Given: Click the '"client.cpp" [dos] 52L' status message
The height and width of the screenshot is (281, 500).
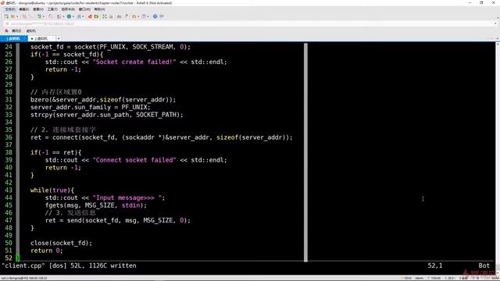Looking at the screenshot, I should (x=70, y=265).
